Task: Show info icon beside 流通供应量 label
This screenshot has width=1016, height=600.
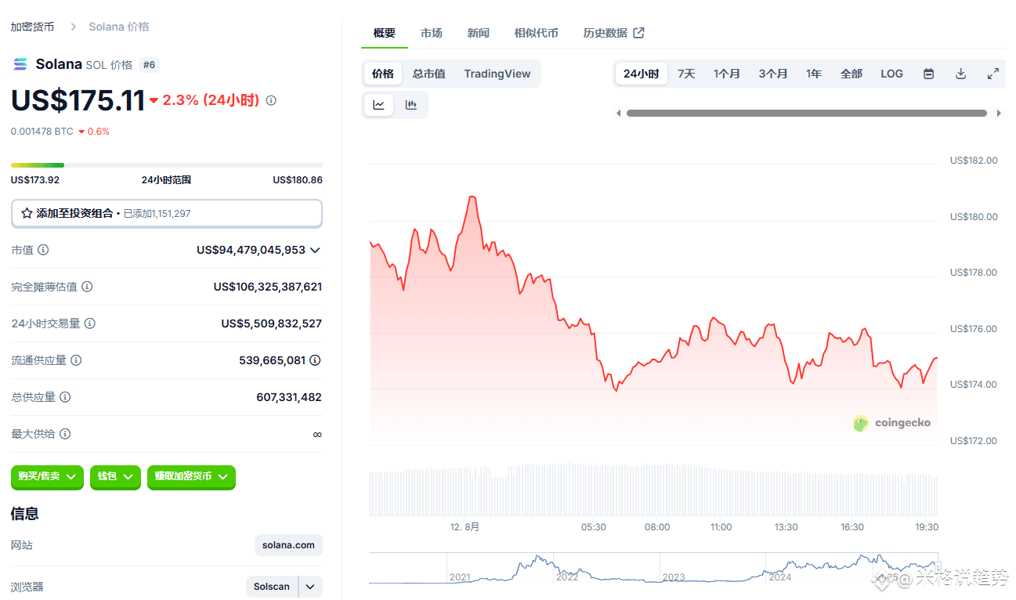Action: click(76, 360)
